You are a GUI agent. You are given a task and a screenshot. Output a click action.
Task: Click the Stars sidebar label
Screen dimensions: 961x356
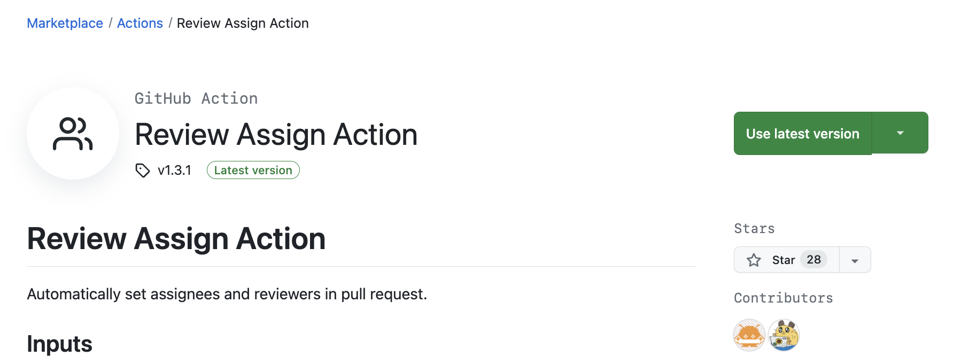754,229
